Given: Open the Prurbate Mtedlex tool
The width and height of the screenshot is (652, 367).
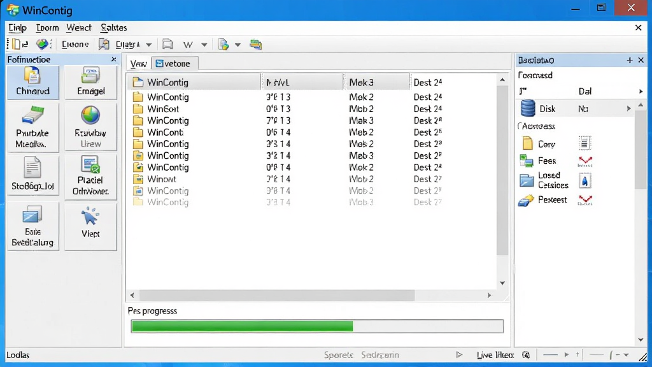Looking at the screenshot, I should [32, 127].
